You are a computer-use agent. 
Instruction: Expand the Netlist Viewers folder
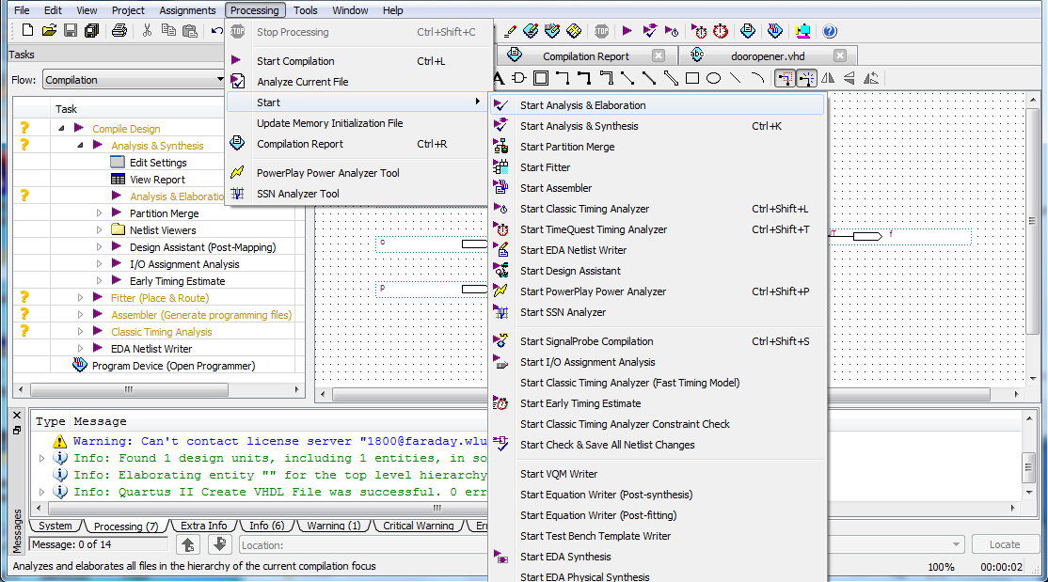99,229
